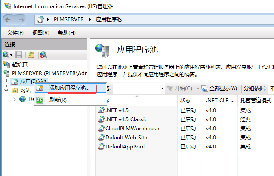The image size is (274, 176).
Task: Click 集成 pipeline mode for .NET v4.5
Action: (246, 110)
